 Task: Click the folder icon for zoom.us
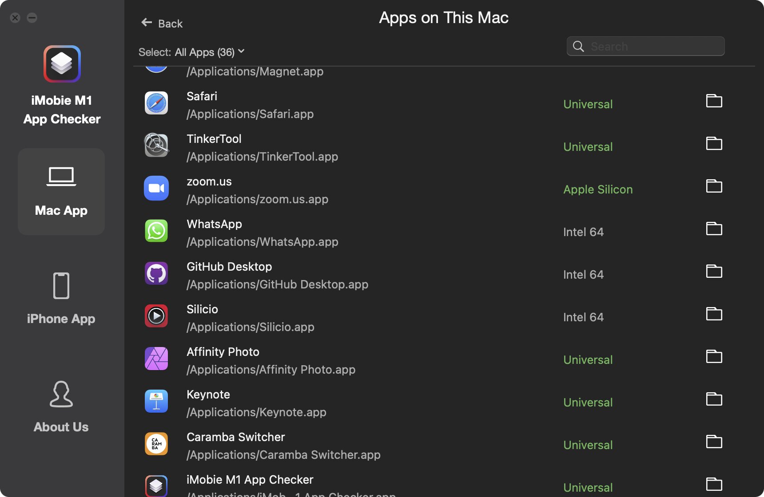(714, 186)
